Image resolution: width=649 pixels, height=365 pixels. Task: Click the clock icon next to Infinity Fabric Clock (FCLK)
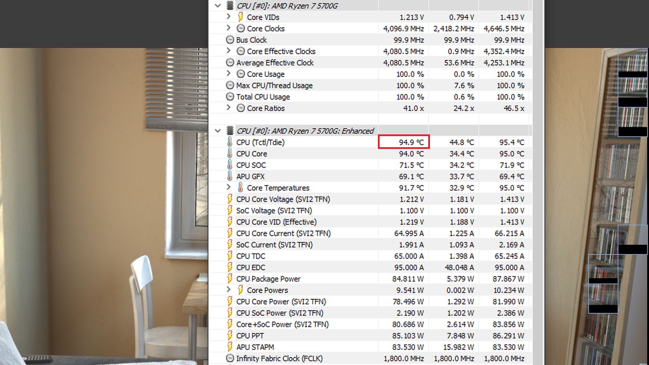coord(230,358)
